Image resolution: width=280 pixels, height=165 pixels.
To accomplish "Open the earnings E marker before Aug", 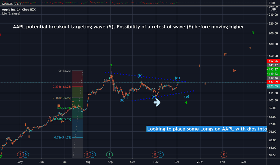I will [87, 154].
